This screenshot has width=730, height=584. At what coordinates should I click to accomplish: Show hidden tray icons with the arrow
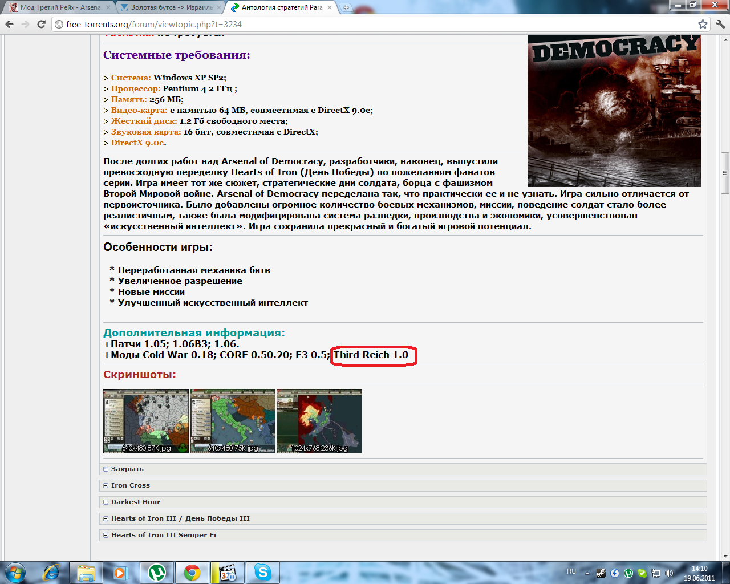coord(587,573)
